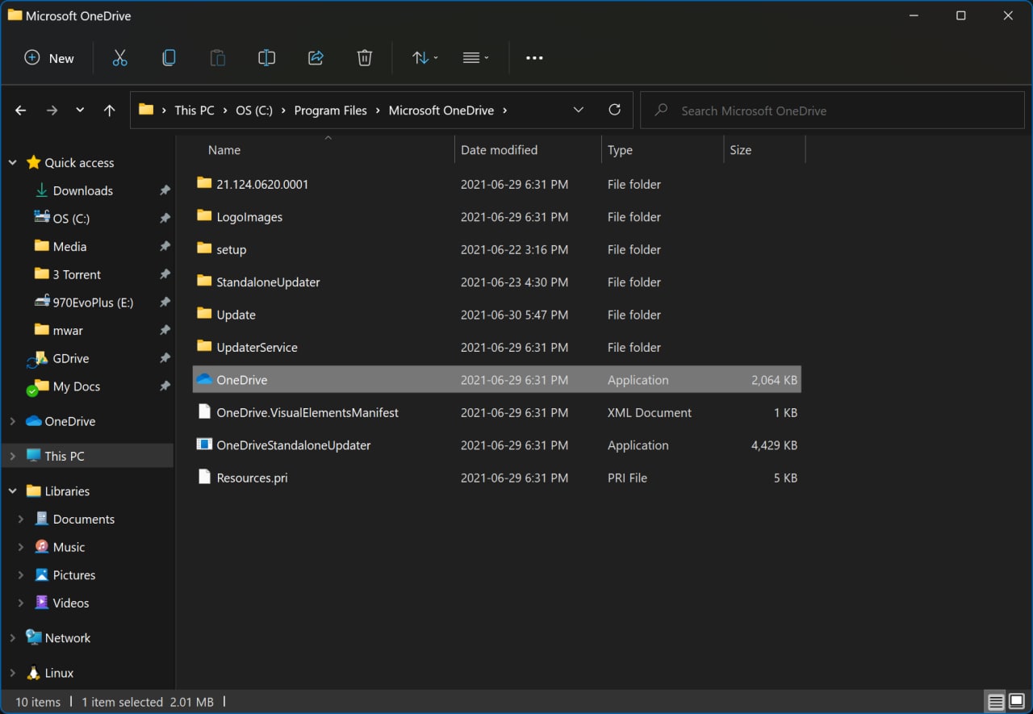Expand the Videos library node
The width and height of the screenshot is (1033, 714).
[21, 603]
